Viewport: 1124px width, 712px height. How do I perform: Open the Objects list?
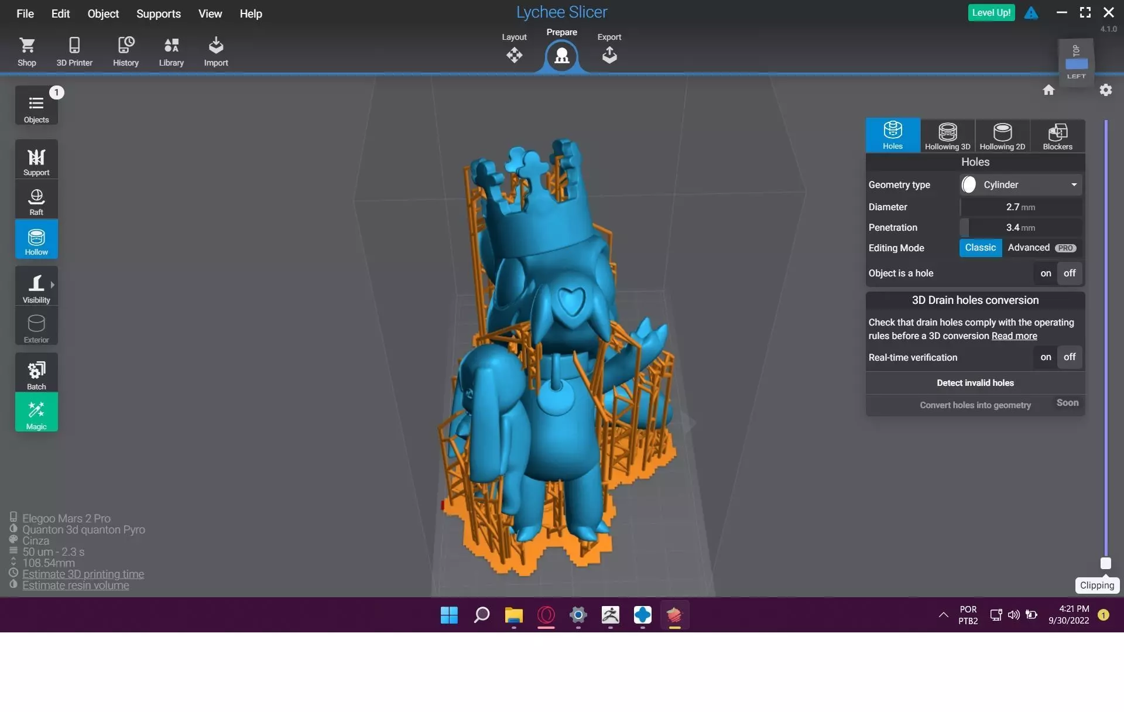[36, 106]
